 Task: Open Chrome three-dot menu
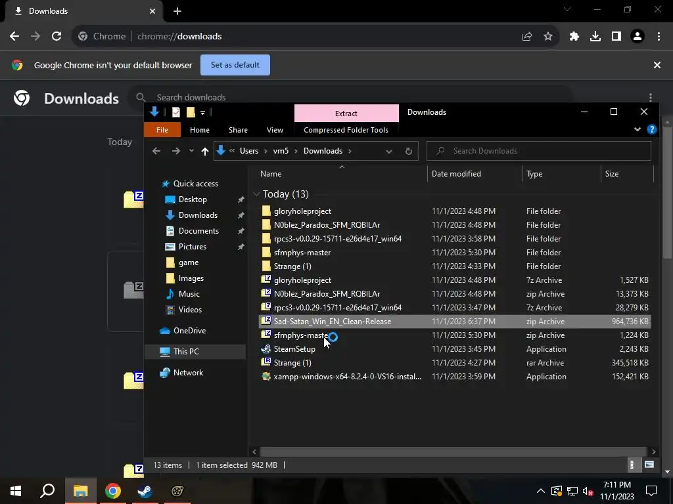pyautogui.click(x=659, y=37)
